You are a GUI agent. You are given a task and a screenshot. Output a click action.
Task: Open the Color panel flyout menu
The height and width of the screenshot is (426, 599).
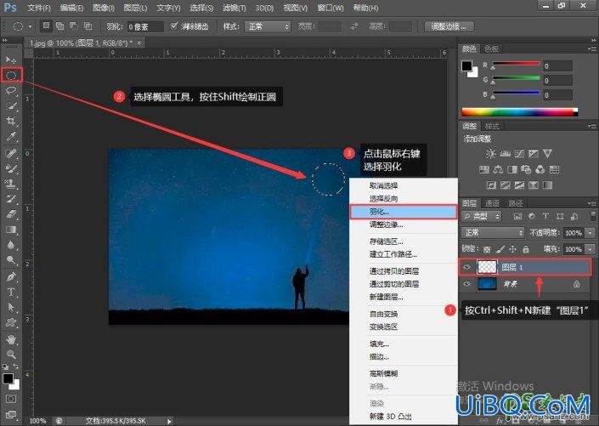(592, 49)
